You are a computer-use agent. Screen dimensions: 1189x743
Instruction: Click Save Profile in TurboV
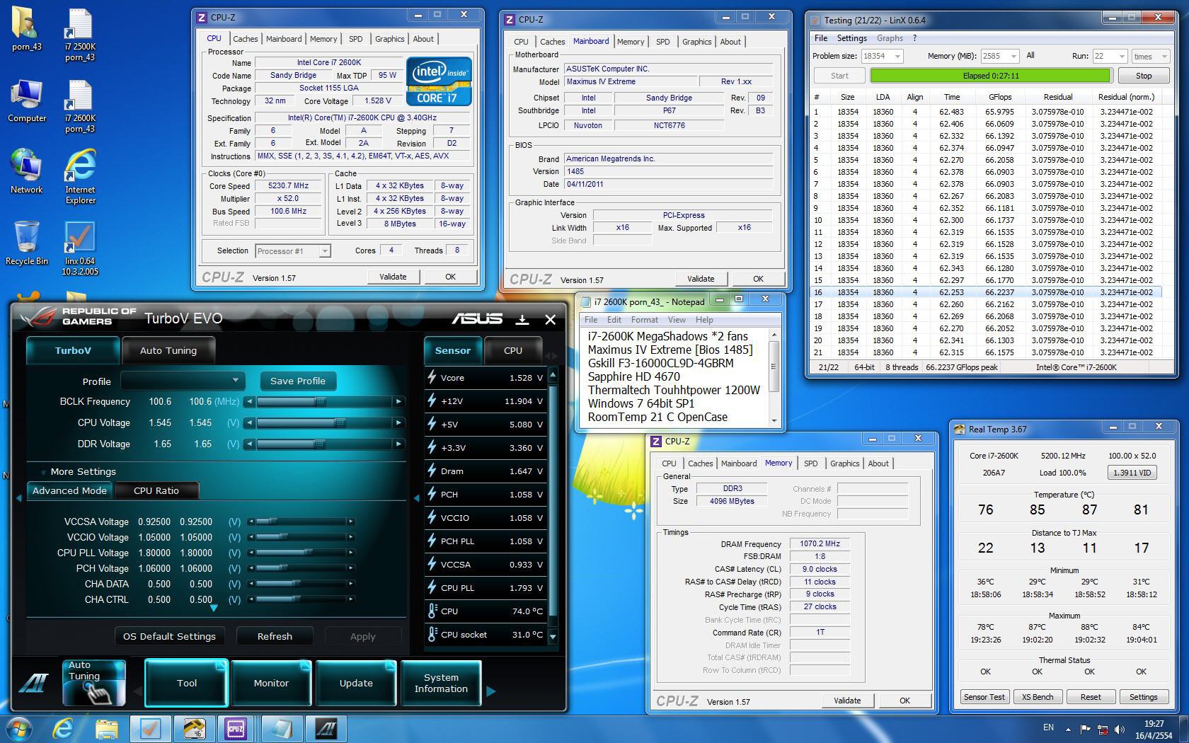298,381
